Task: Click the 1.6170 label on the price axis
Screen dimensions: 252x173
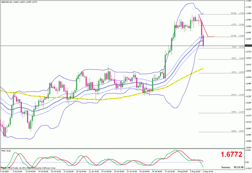Action: (249, 115)
